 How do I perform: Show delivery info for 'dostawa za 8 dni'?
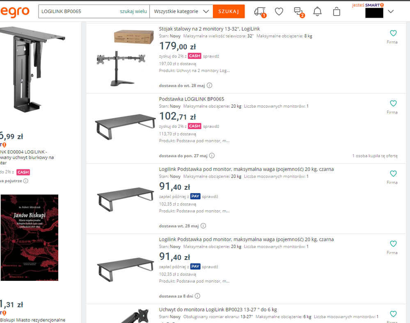pos(197,296)
